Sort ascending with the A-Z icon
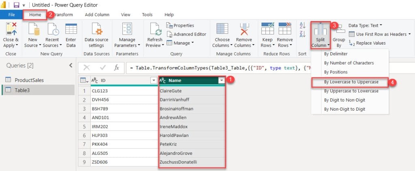 pos(302,26)
